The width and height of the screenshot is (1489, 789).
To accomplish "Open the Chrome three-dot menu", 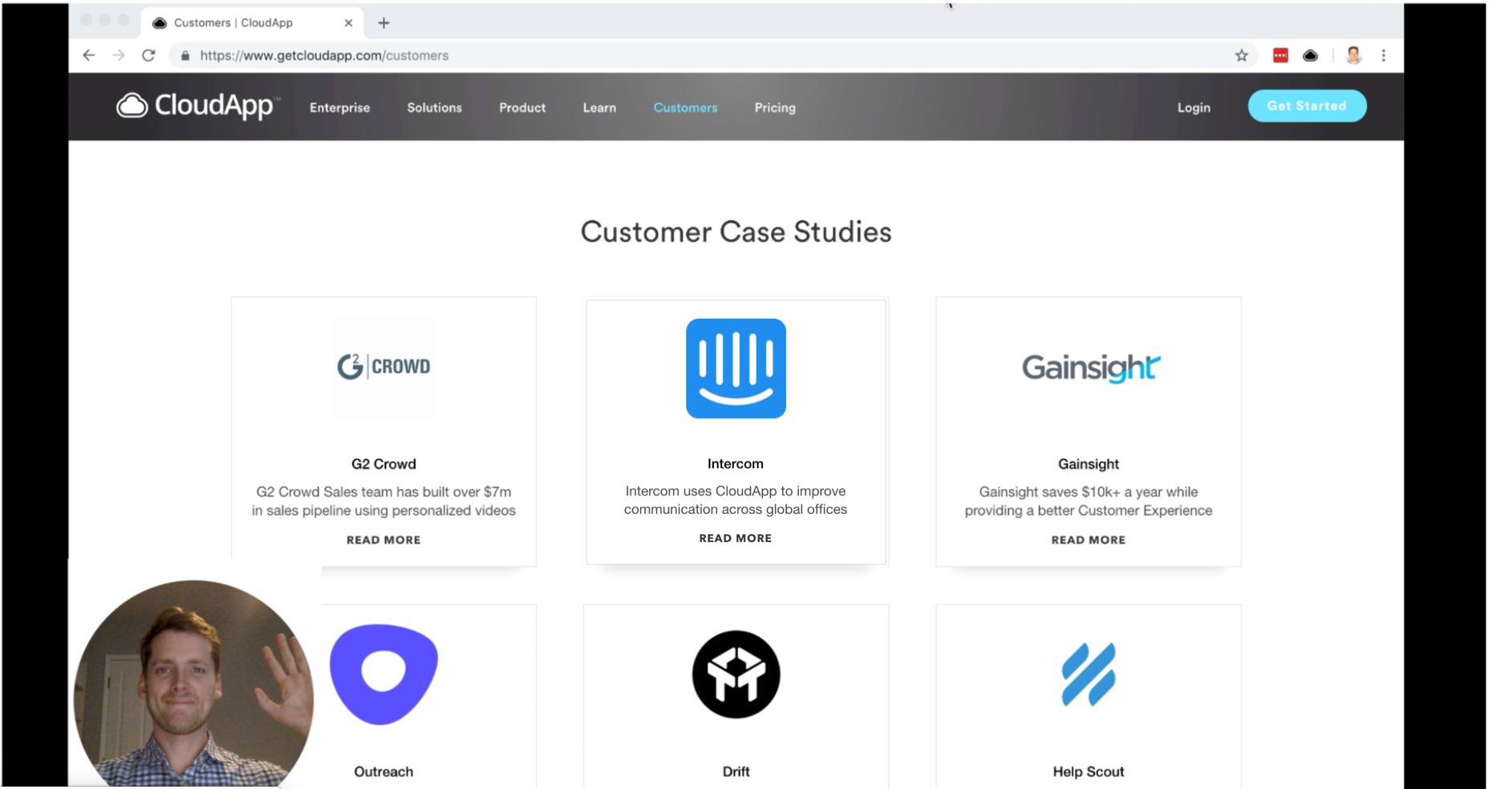I will [x=1384, y=55].
